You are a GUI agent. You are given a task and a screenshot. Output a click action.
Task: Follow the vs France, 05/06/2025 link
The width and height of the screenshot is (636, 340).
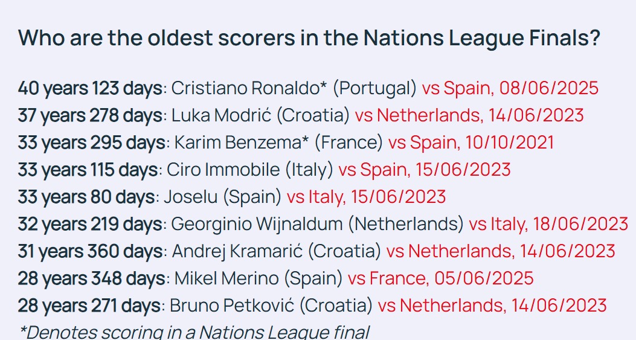coord(440,278)
